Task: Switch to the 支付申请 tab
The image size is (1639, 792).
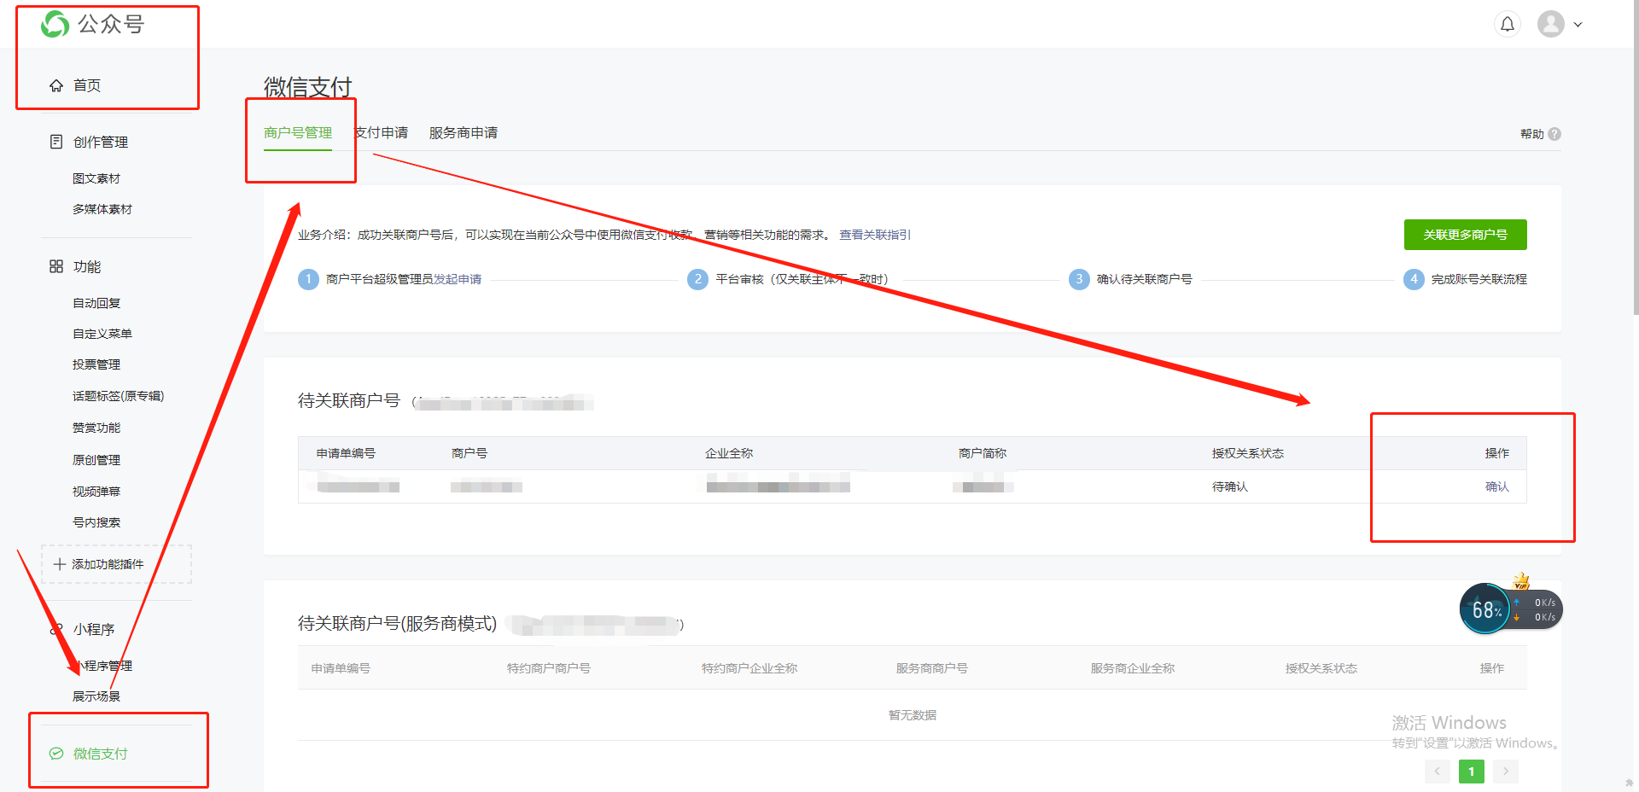Action: [382, 132]
